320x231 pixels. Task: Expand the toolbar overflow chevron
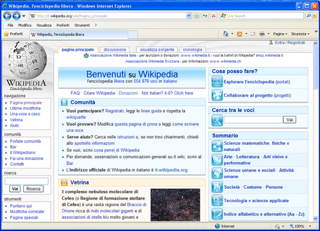(x=316, y=31)
